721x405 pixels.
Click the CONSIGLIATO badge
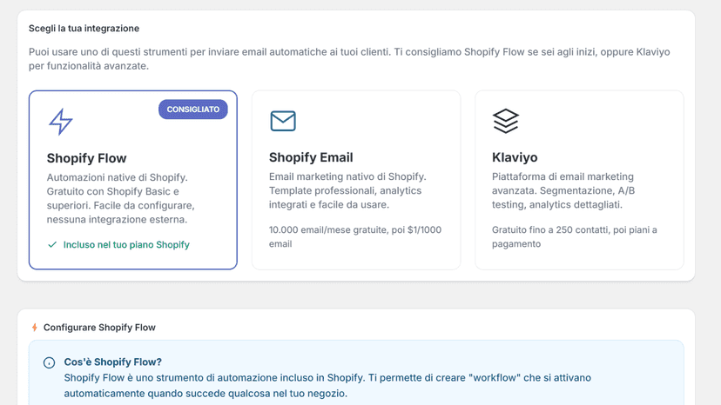click(x=193, y=110)
